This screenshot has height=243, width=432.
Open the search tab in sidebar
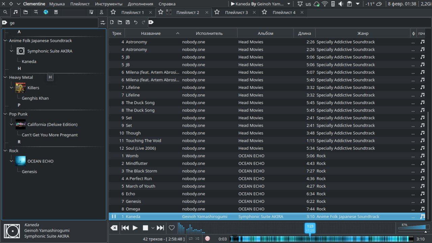pos(5,12)
